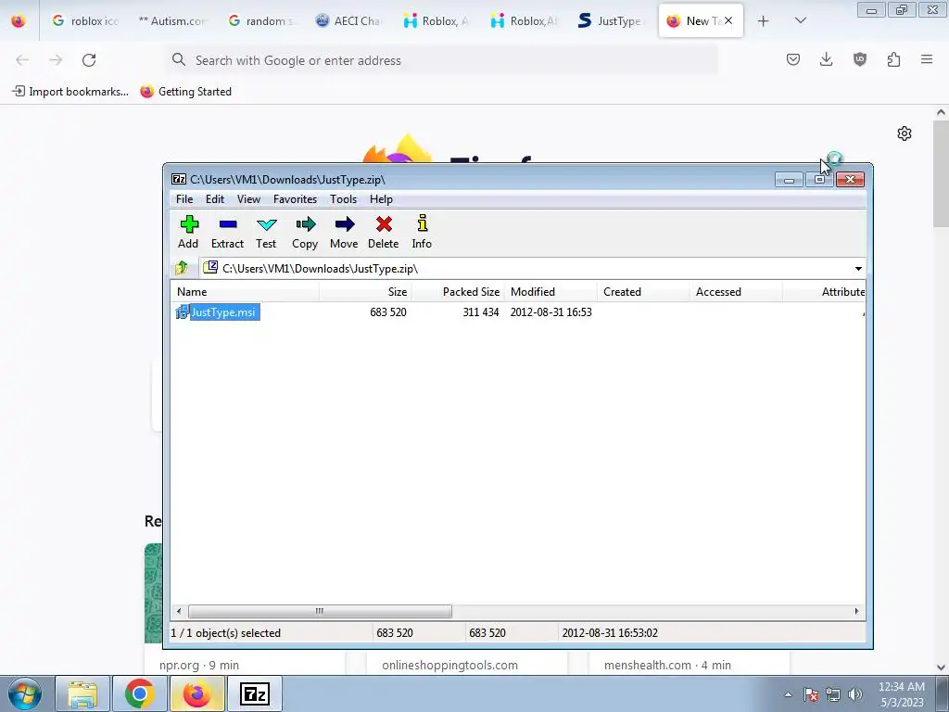Click the horizontal scrollbar right arrow

click(x=856, y=612)
